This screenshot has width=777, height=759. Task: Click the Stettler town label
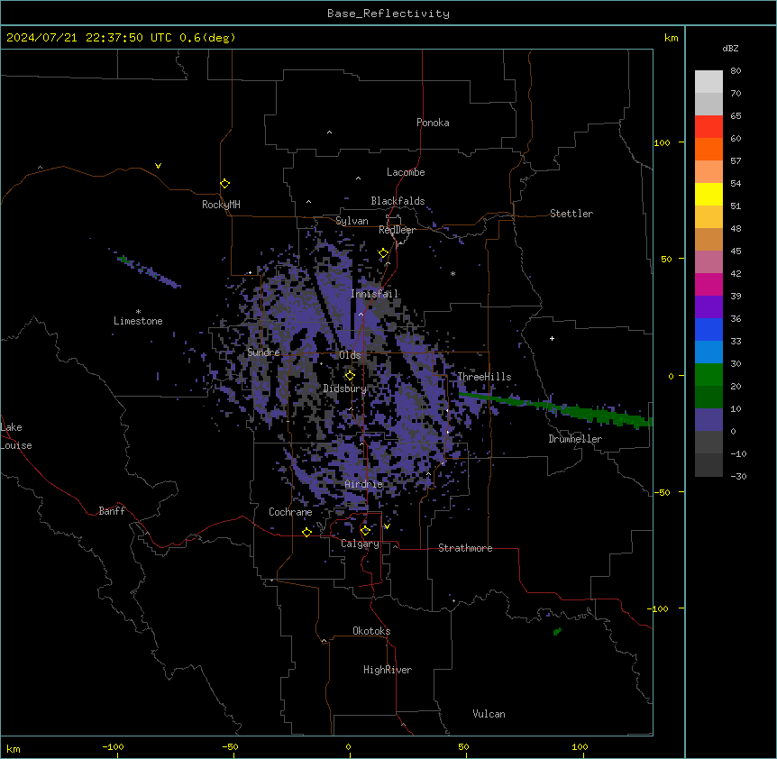coord(571,214)
